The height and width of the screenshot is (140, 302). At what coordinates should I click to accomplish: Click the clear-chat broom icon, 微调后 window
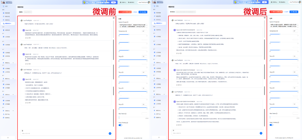tap(265, 18)
